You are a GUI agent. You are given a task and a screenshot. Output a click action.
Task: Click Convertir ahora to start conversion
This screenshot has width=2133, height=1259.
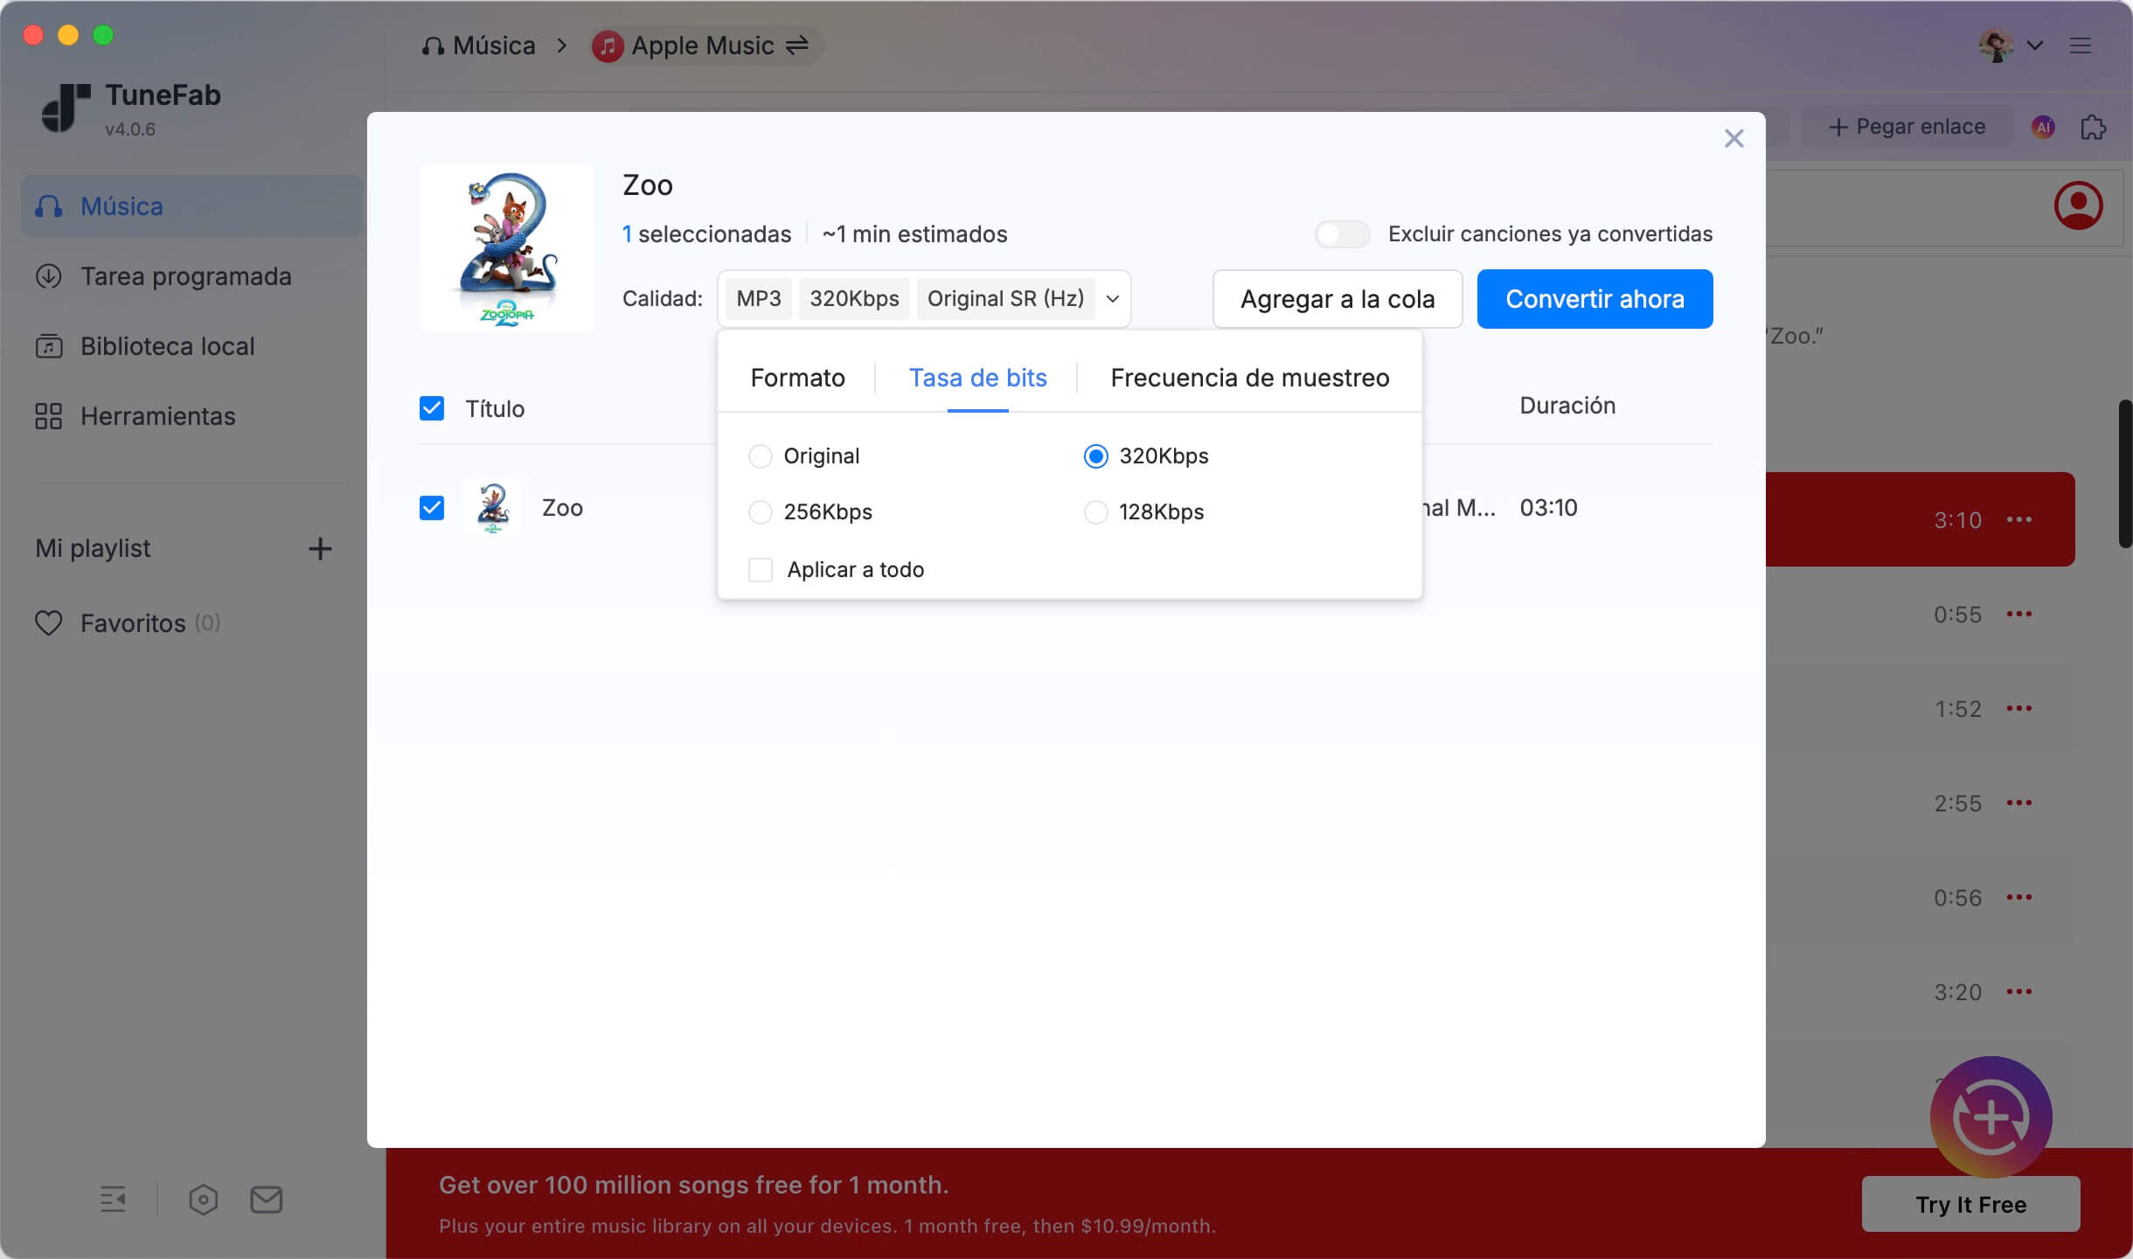coord(1594,298)
